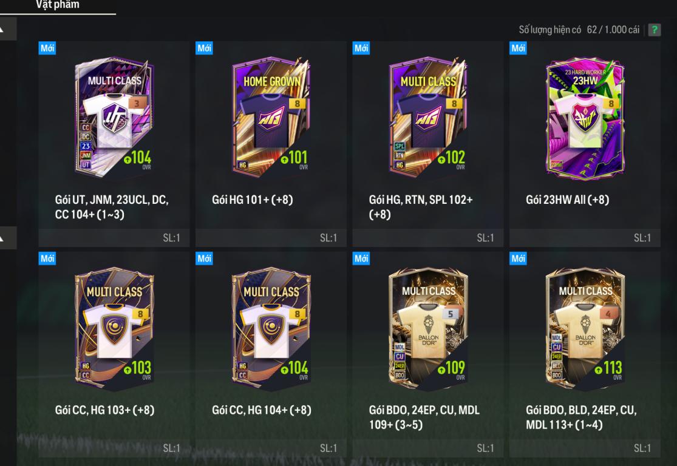
Task: Click the Gói 23HW All (+8) label
Action: pyautogui.click(x=567, y=200)
